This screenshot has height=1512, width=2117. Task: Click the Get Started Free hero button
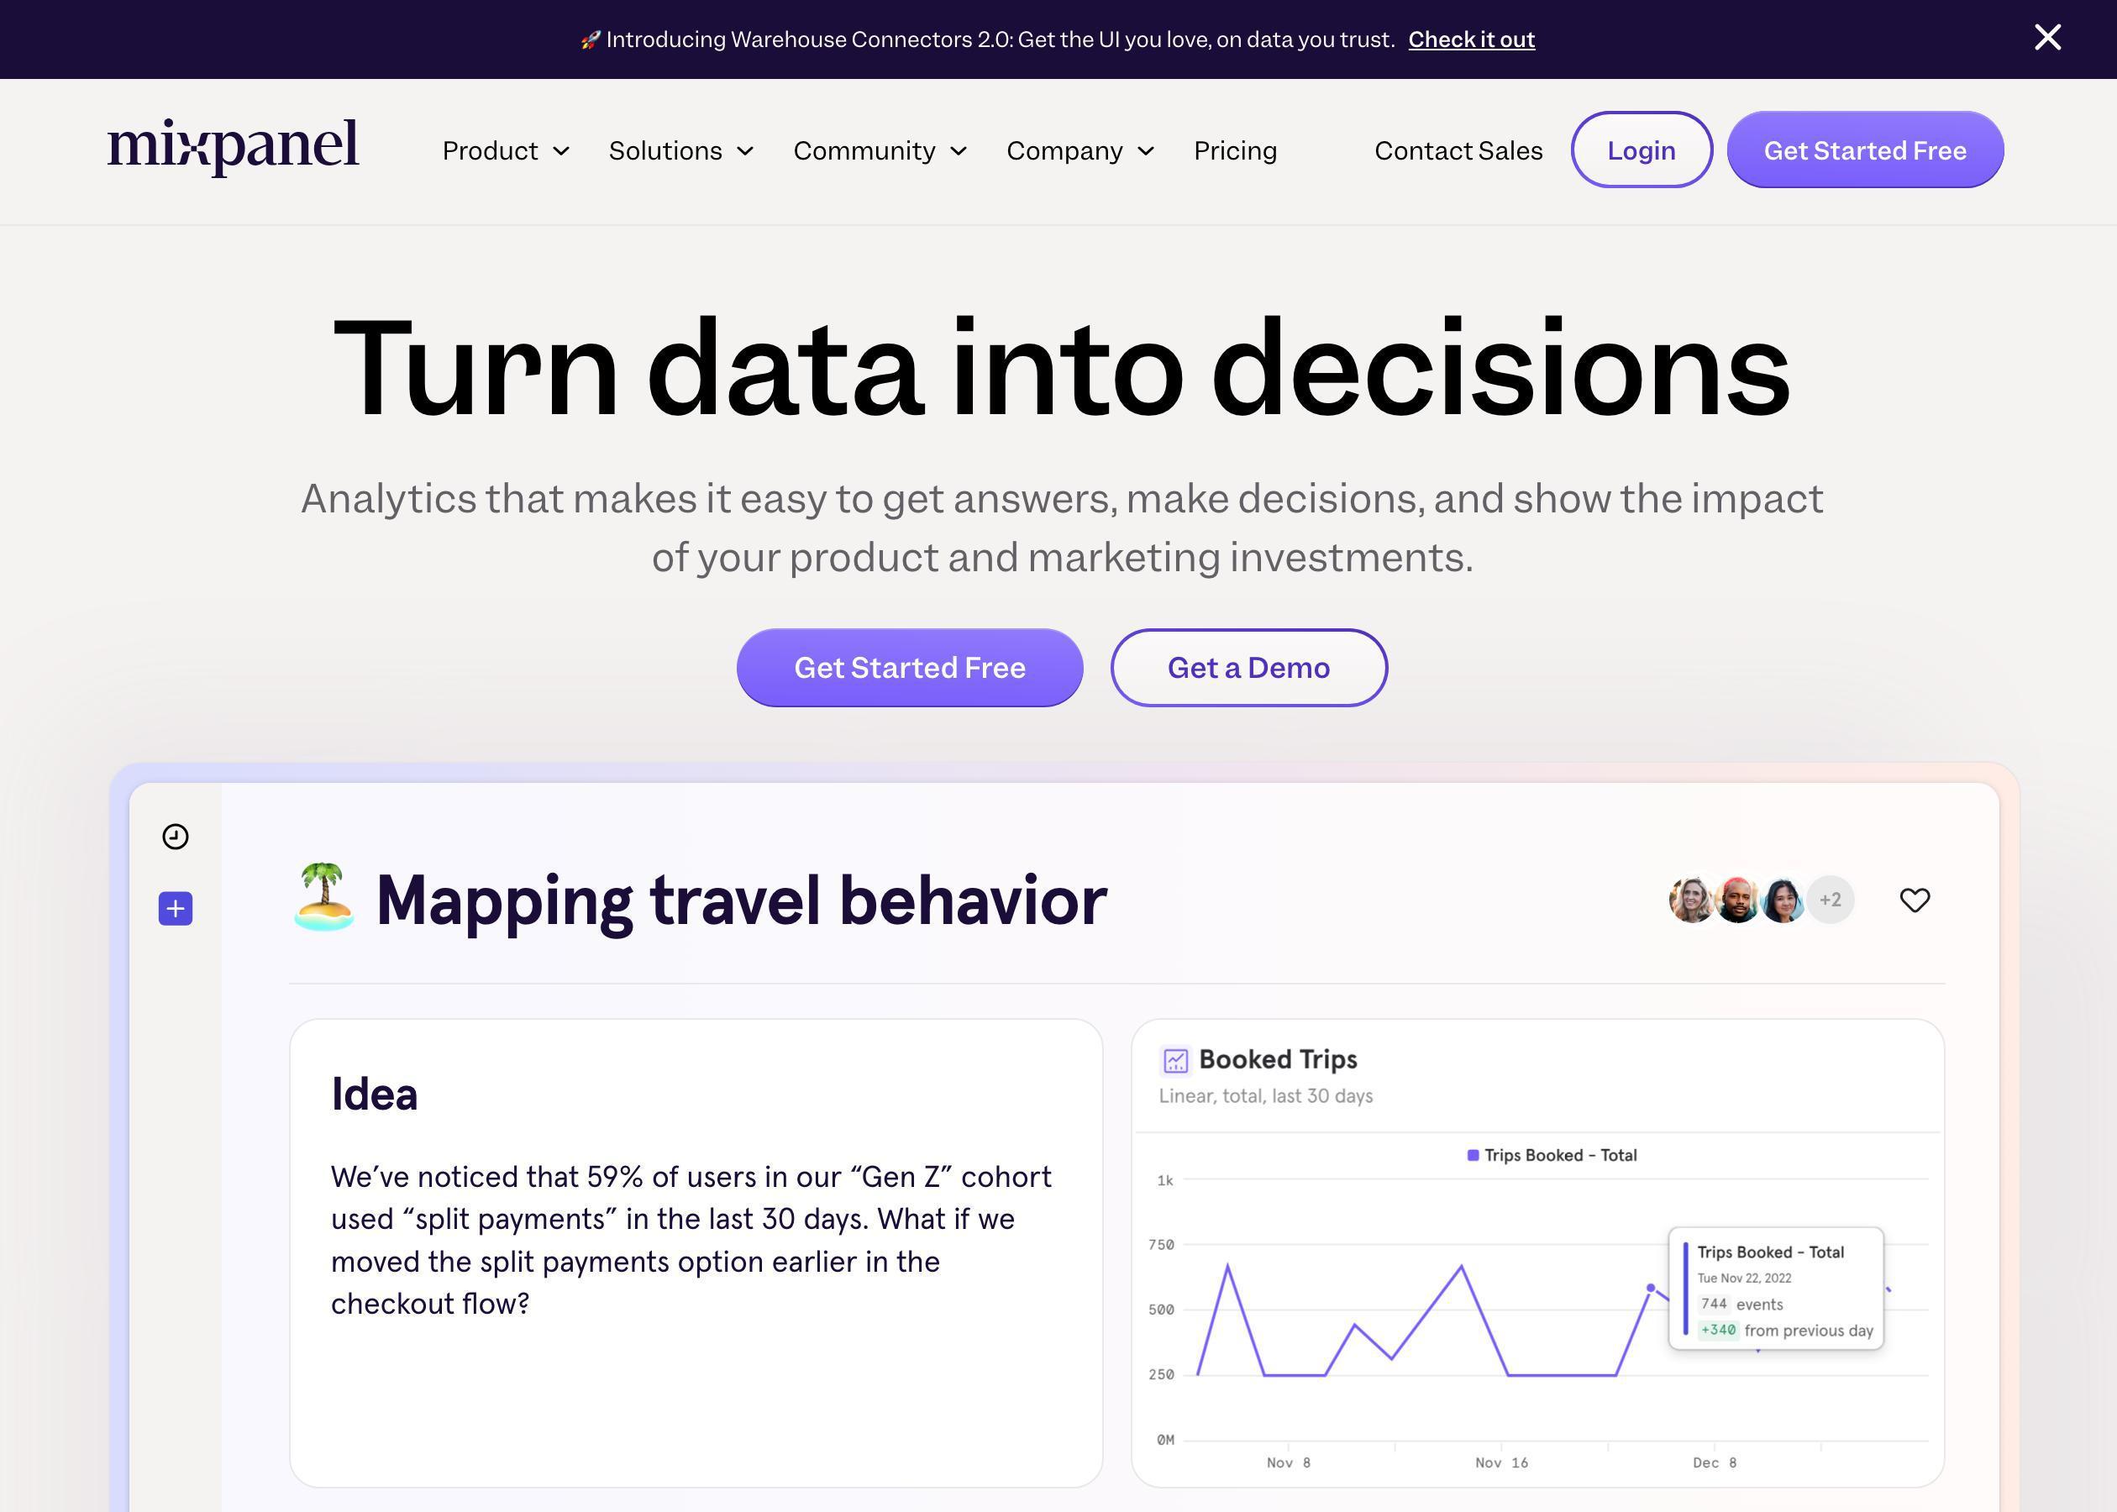910,666
